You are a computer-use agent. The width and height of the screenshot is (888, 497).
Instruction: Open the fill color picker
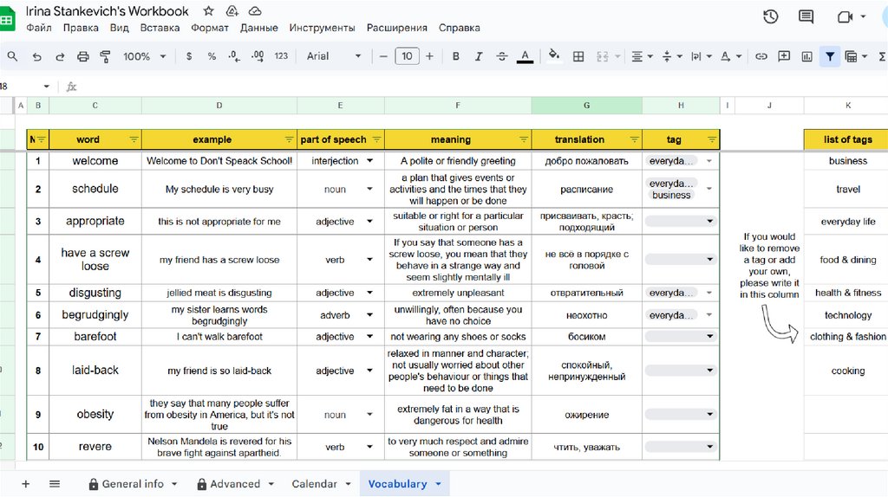click(x=554, y=56)
